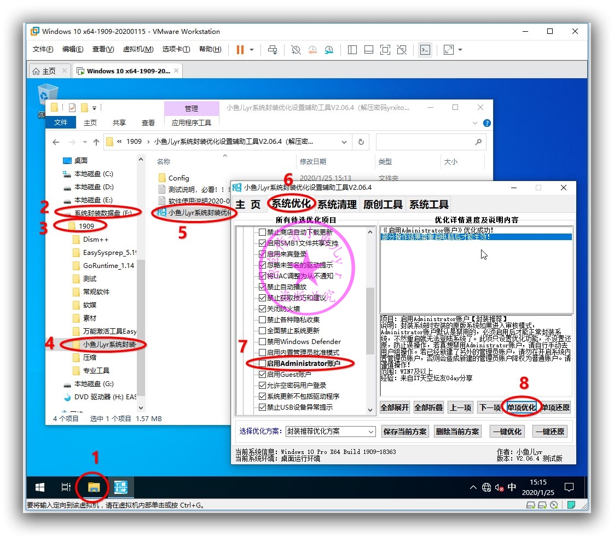The image size is (614, 536).
Task: Open the 选择优化方案 combo box
Action: 331,432
